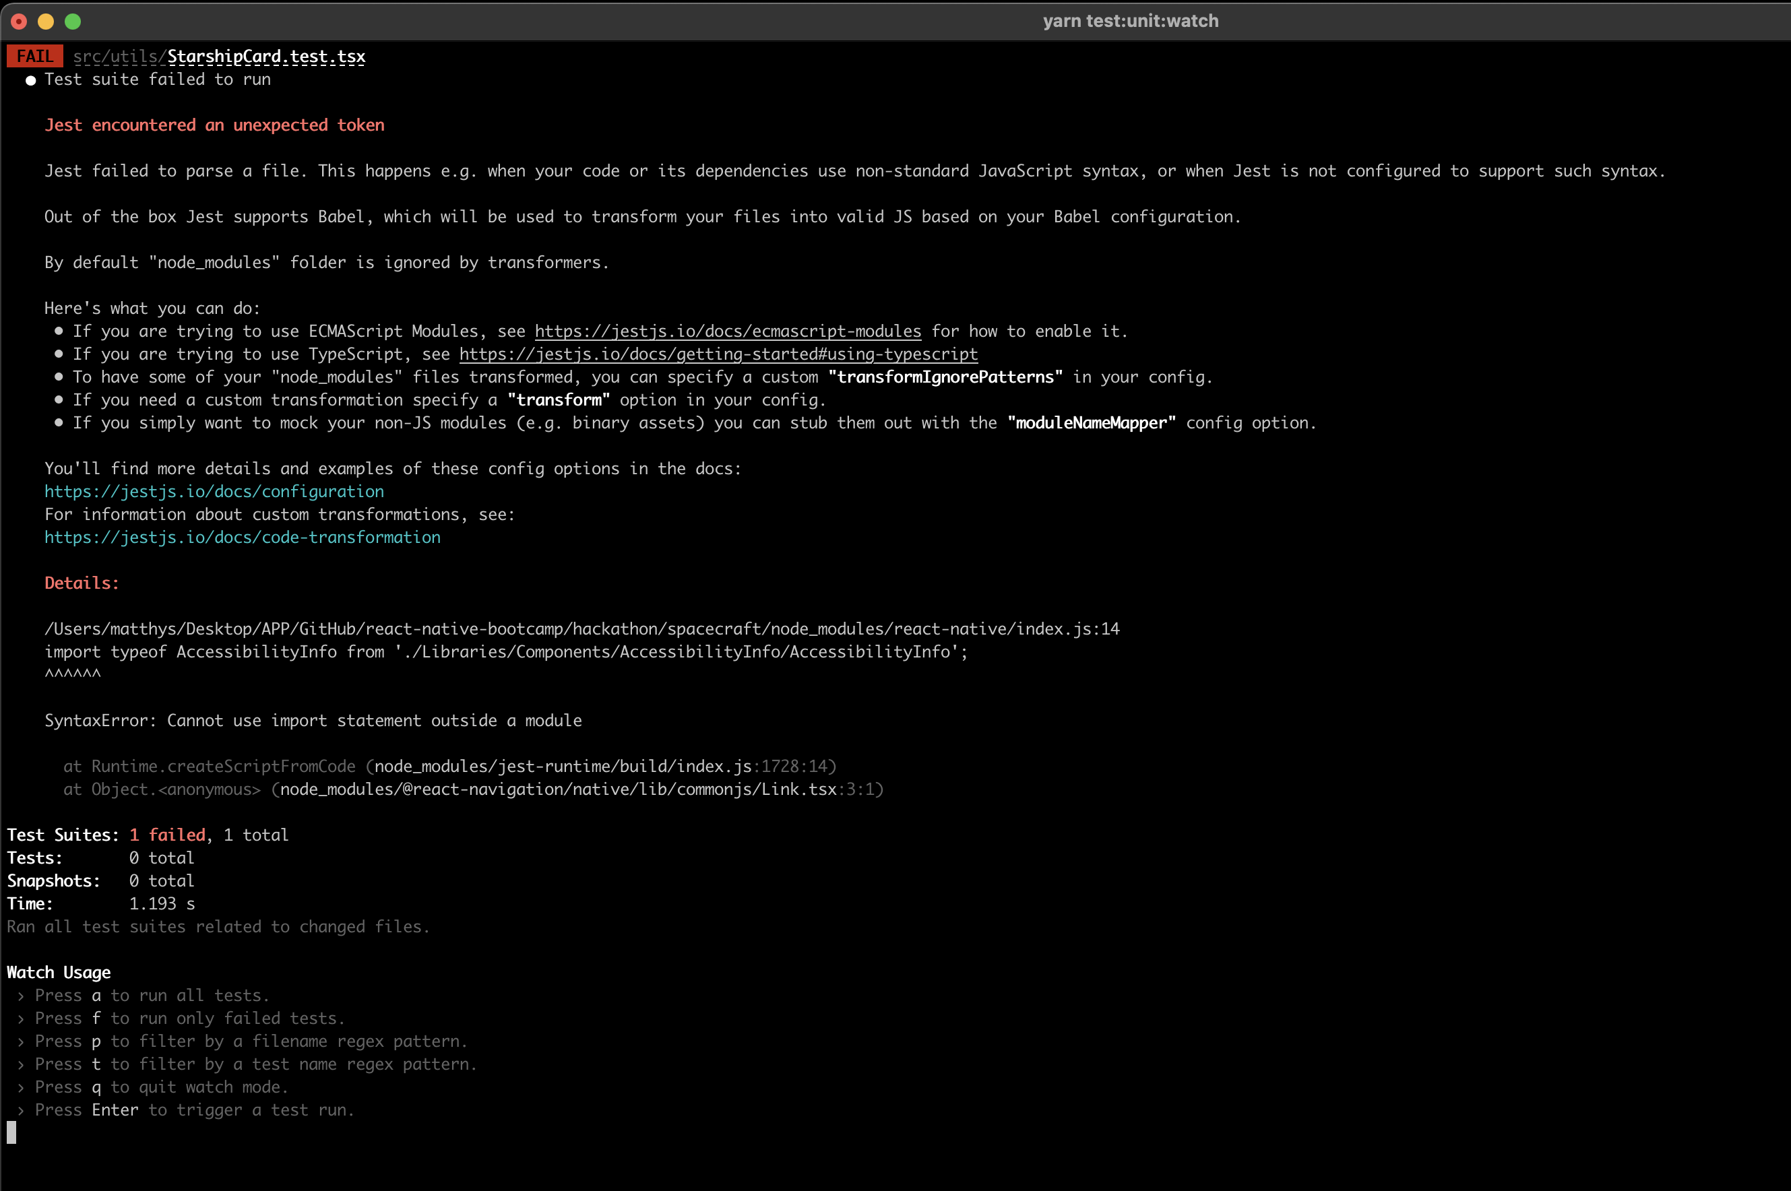Click the bold moduleNameMapper text
Viewport: 1791px width, 1191px height.
1091,423
